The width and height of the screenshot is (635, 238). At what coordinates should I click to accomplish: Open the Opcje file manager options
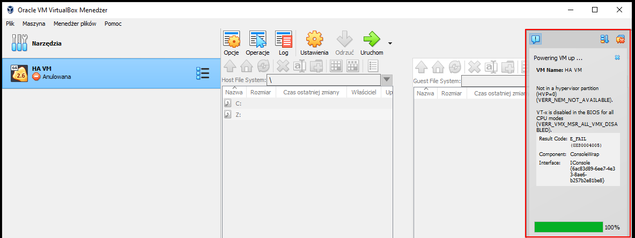coord(232,43)
